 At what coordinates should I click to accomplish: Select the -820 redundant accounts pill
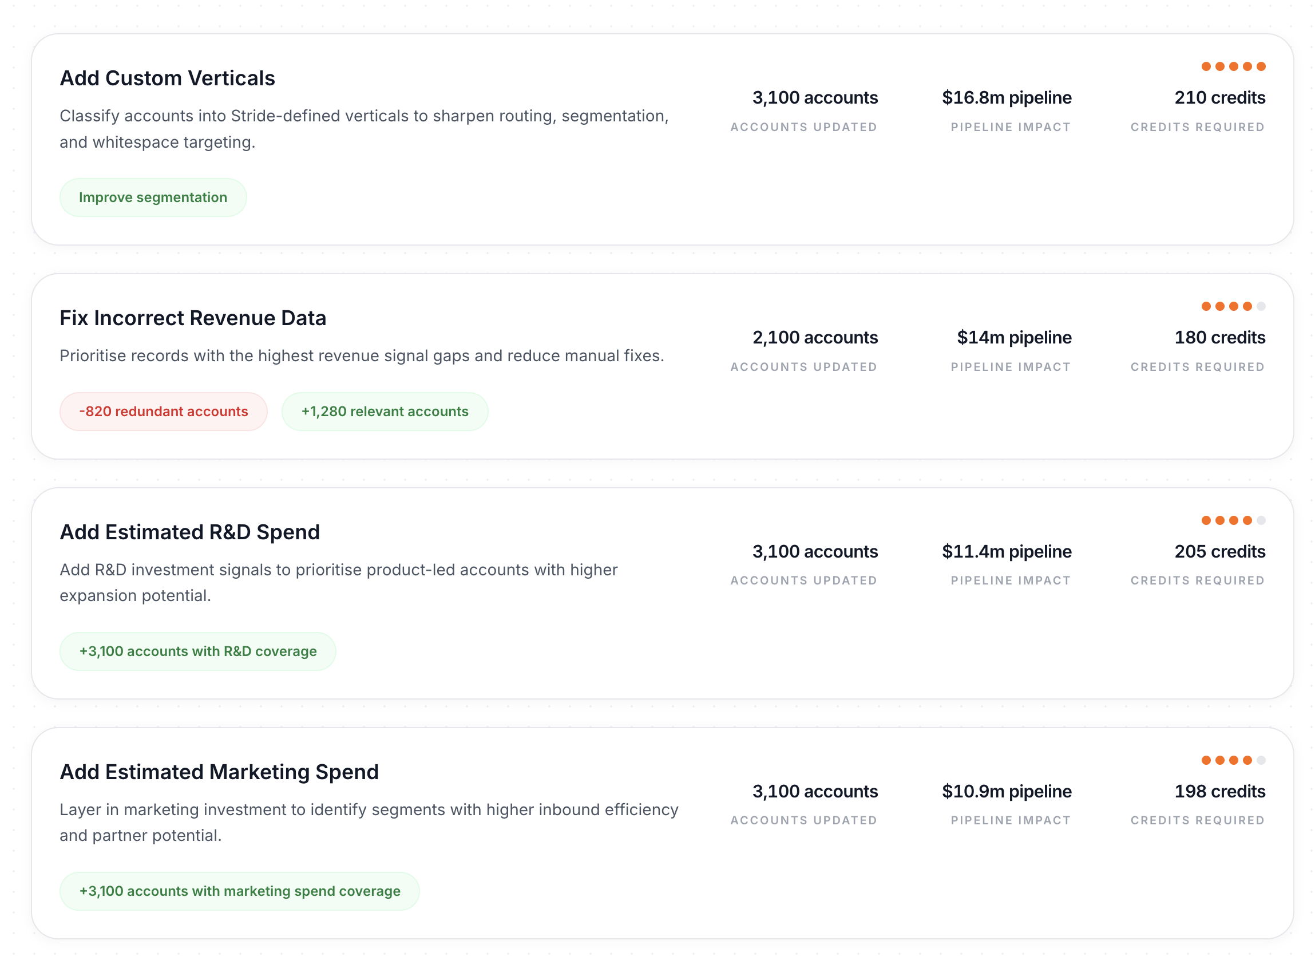coord(163,411)
